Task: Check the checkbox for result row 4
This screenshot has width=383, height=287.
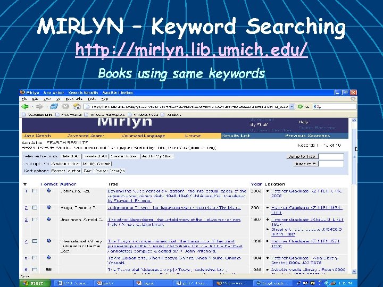Action: click(35, 241)
